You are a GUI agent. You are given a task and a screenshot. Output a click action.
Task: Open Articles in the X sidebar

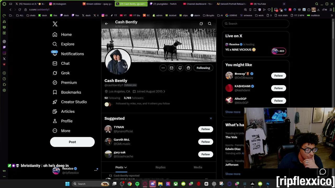pyautogui.click(x=63, y=111)
